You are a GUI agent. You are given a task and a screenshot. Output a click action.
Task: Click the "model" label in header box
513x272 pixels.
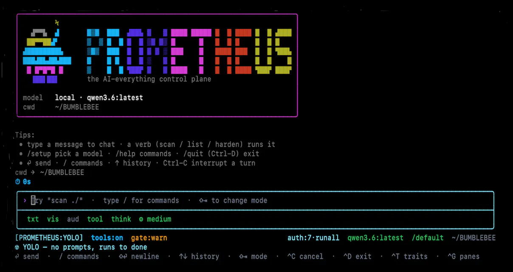coord(33,98)
